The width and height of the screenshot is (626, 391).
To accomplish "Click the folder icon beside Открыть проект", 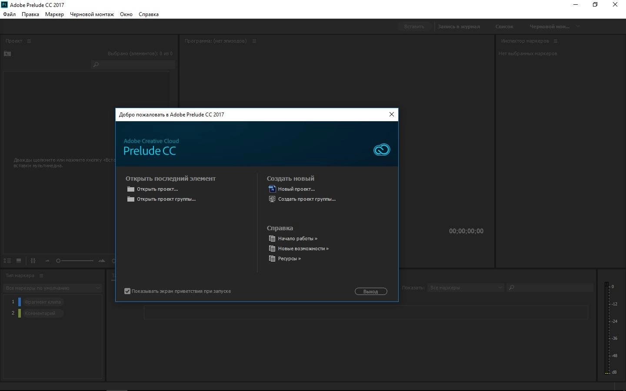I will click(131, 189).
